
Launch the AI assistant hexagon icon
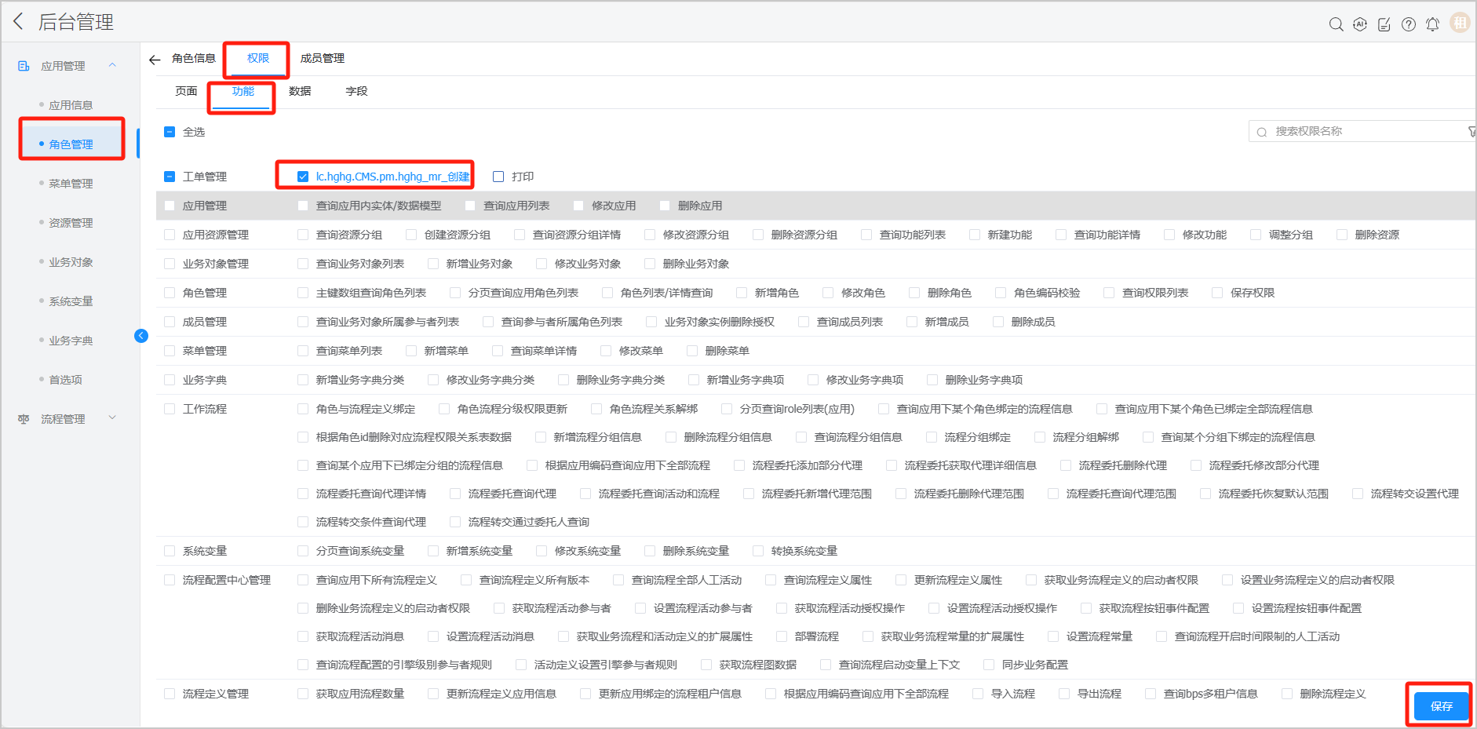(x=1360, y=24)
